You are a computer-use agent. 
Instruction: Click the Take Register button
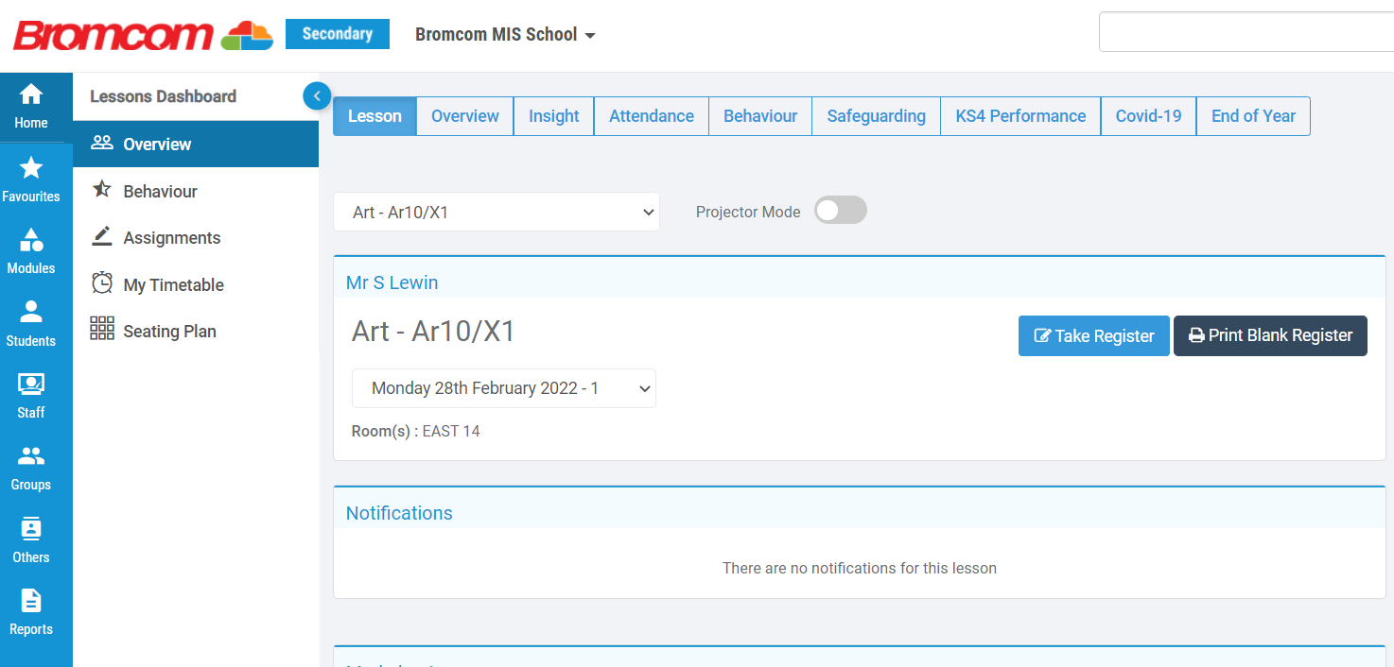(1093, 335)
